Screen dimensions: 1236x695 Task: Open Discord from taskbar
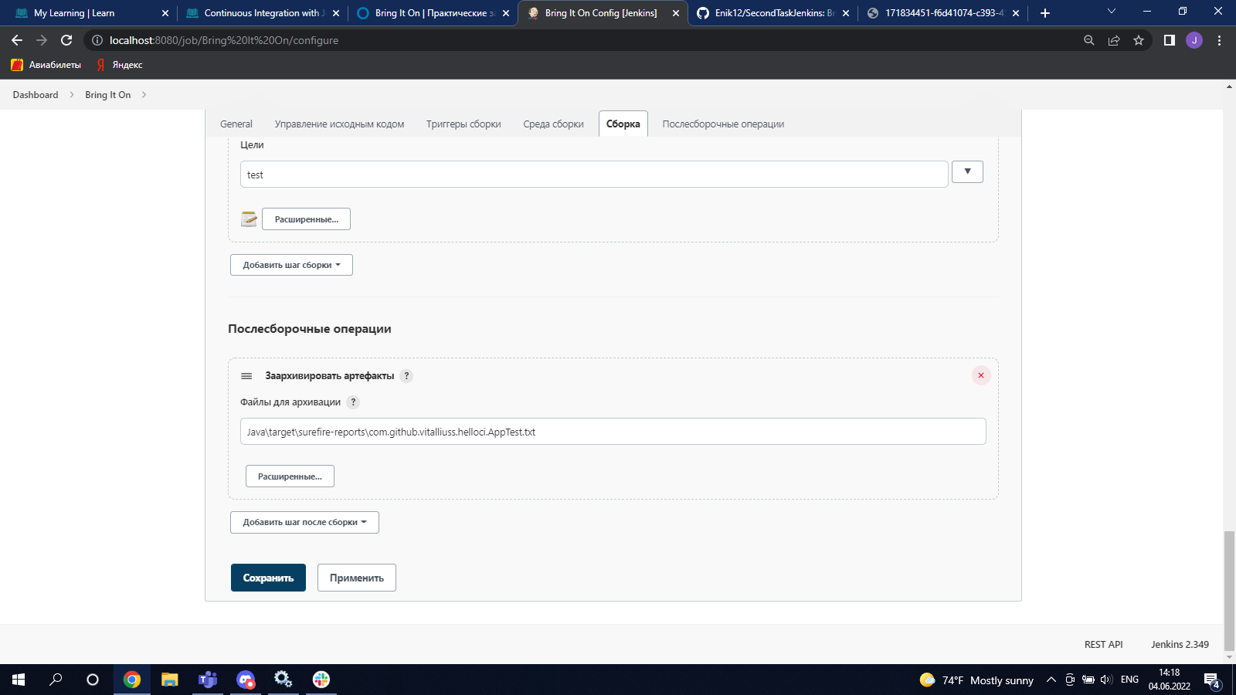pos(246,680)
